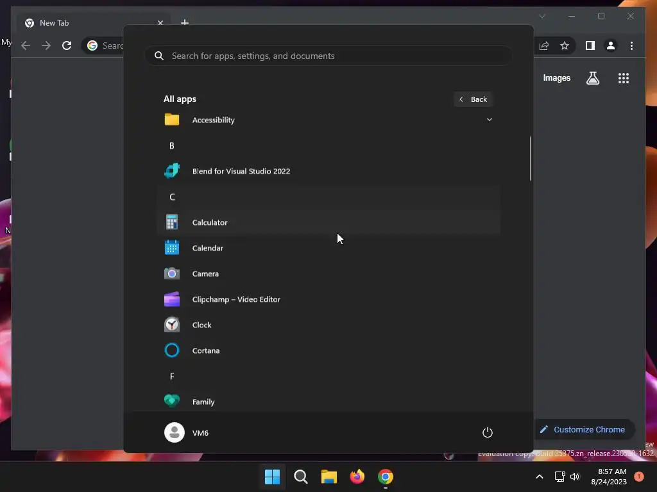The width and height of the screenshot is (657, 492).
Task: Click the All apps list scrollbar
Action: click(x=531, y=159)
